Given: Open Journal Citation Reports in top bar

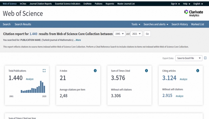Looking at the screenshot, I should [41, 4].
